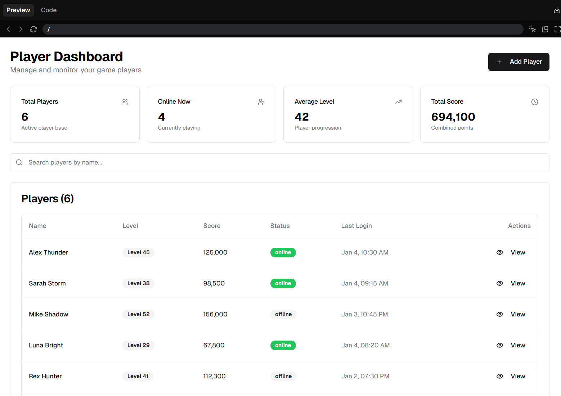The height and width of the screenshot is (396, 561).
Task: Click the clock icon on Total Score card
Action: (x=535, y=102)
